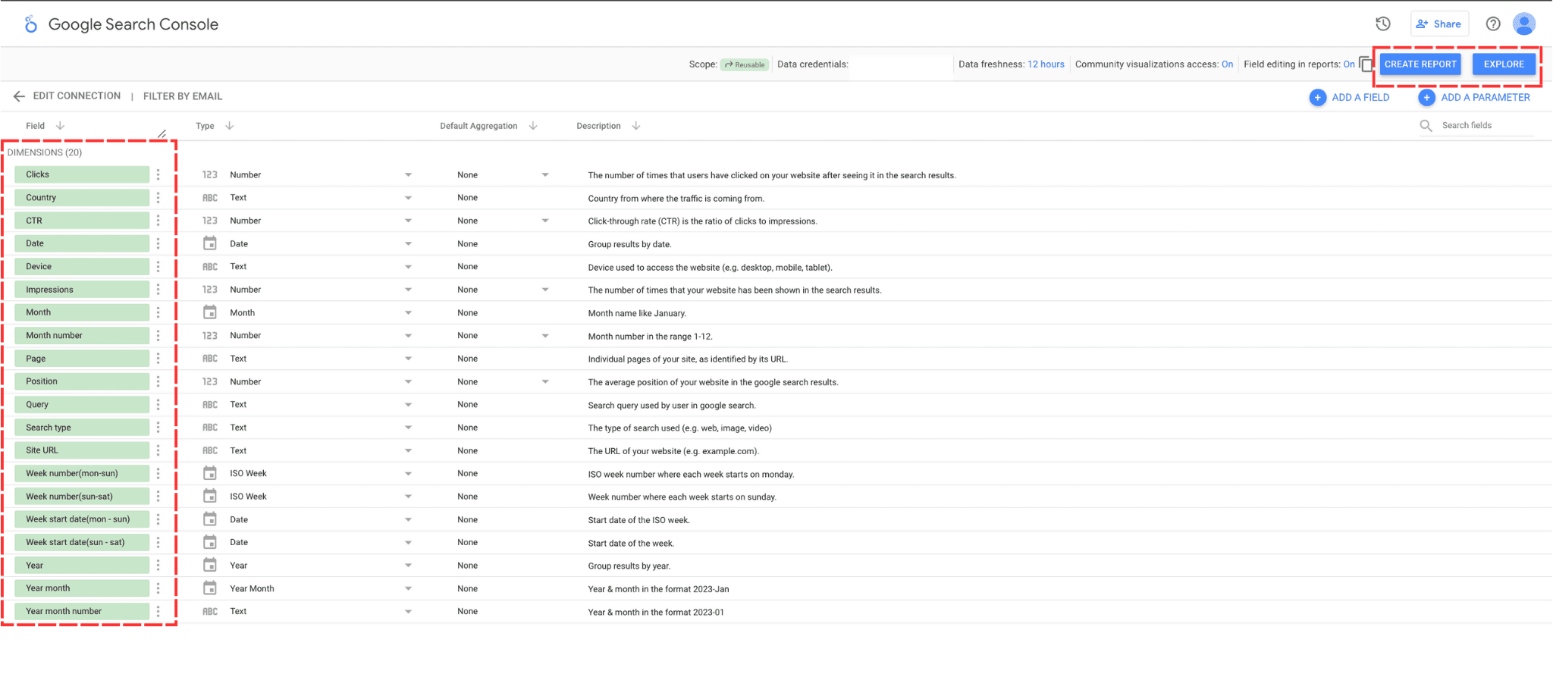
Task: Click the copy data source icon
Action: click(x=1365, y=64)
